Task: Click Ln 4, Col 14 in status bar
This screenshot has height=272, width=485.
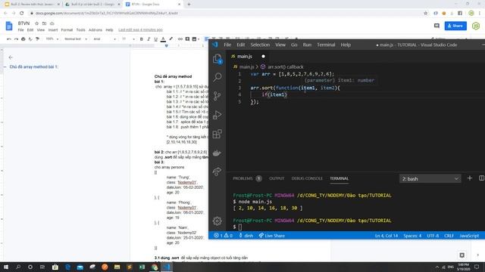Action: pyautogui.click(x=386, y=236)
